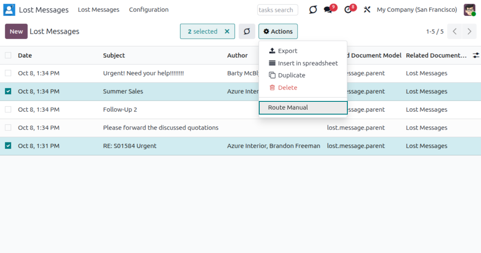Go to the next page arrow
The image size is (481, 253).
point(469,32)
